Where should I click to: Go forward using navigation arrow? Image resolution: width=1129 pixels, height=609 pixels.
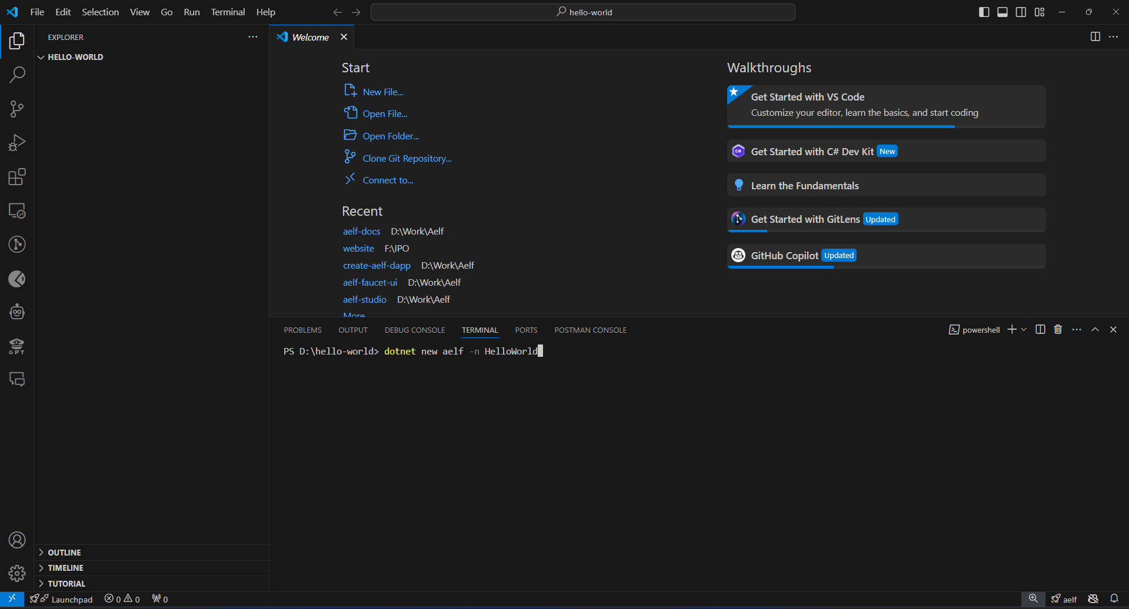(x=356, y=12)
